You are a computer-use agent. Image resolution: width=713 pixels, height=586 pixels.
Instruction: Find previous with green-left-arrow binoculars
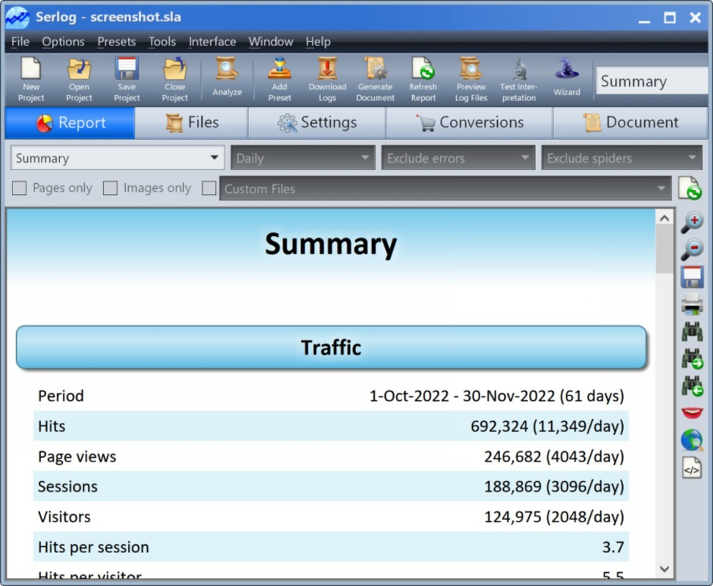pyautogui.click(x=692, y=386)
